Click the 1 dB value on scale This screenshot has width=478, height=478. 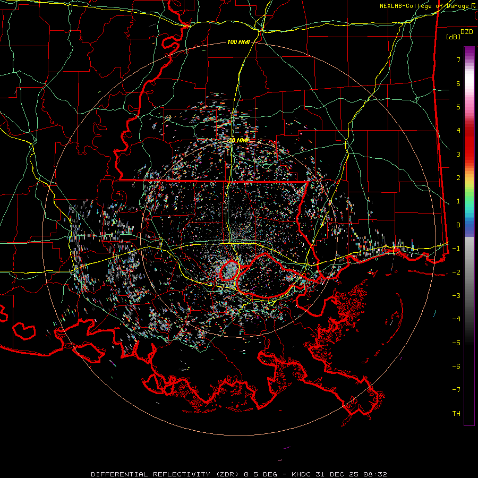click(x=458, y=201)
